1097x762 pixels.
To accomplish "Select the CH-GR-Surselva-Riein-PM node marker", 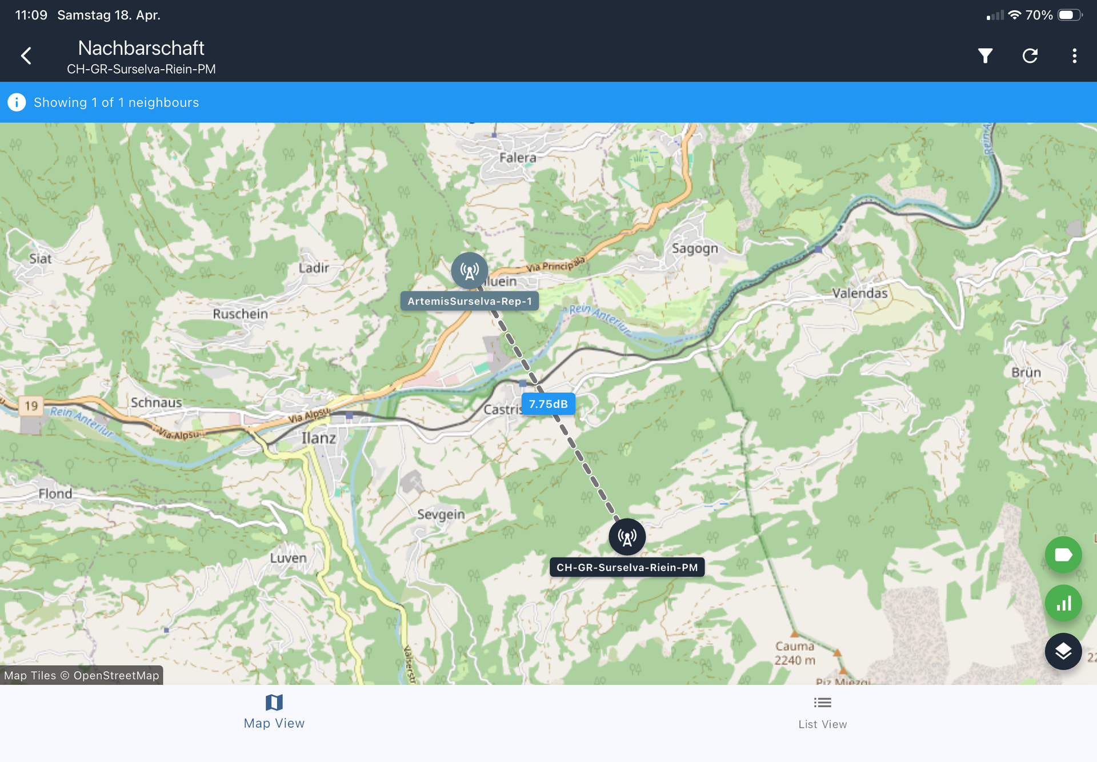I will [x=627, y=537].
